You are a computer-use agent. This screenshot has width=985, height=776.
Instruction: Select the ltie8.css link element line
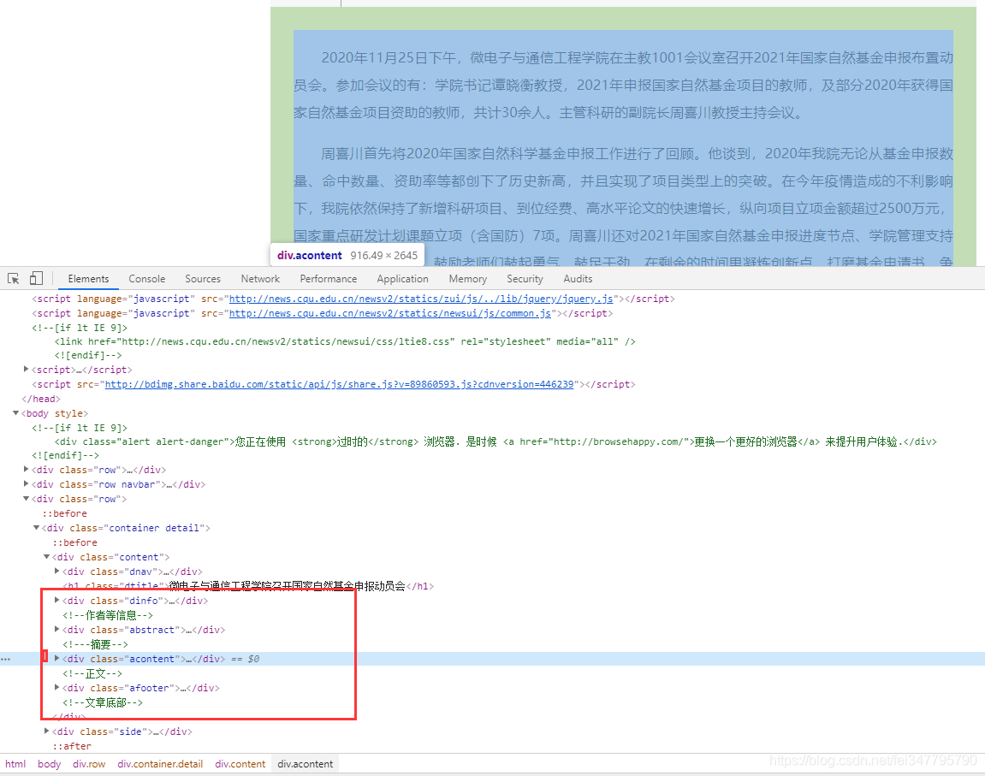point(345,341)
